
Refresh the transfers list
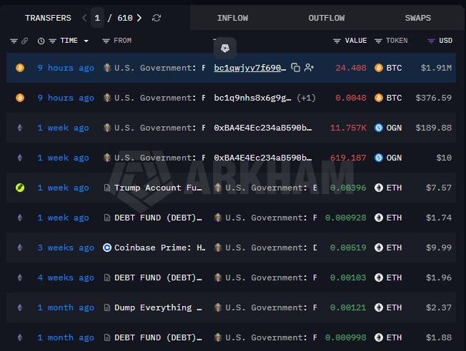click(157, 18)
